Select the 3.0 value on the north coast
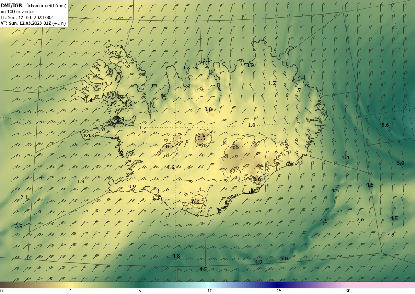The image size is (415, 294). [x=249, y=65]
